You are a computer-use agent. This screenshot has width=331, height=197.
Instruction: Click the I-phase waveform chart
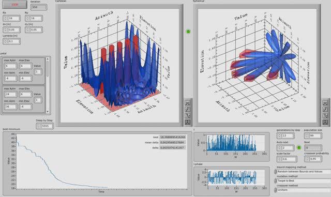[x=236, y=177]
